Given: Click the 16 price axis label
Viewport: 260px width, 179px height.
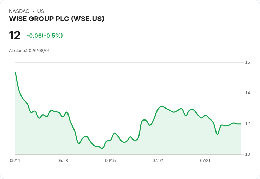Looking at the screenshot, I should pyautogui.click(x=247, y=62).
